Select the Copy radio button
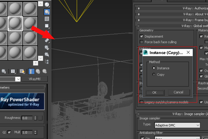Image resolution: width=208 pixels, height=139 pixels. coord(154,74)
